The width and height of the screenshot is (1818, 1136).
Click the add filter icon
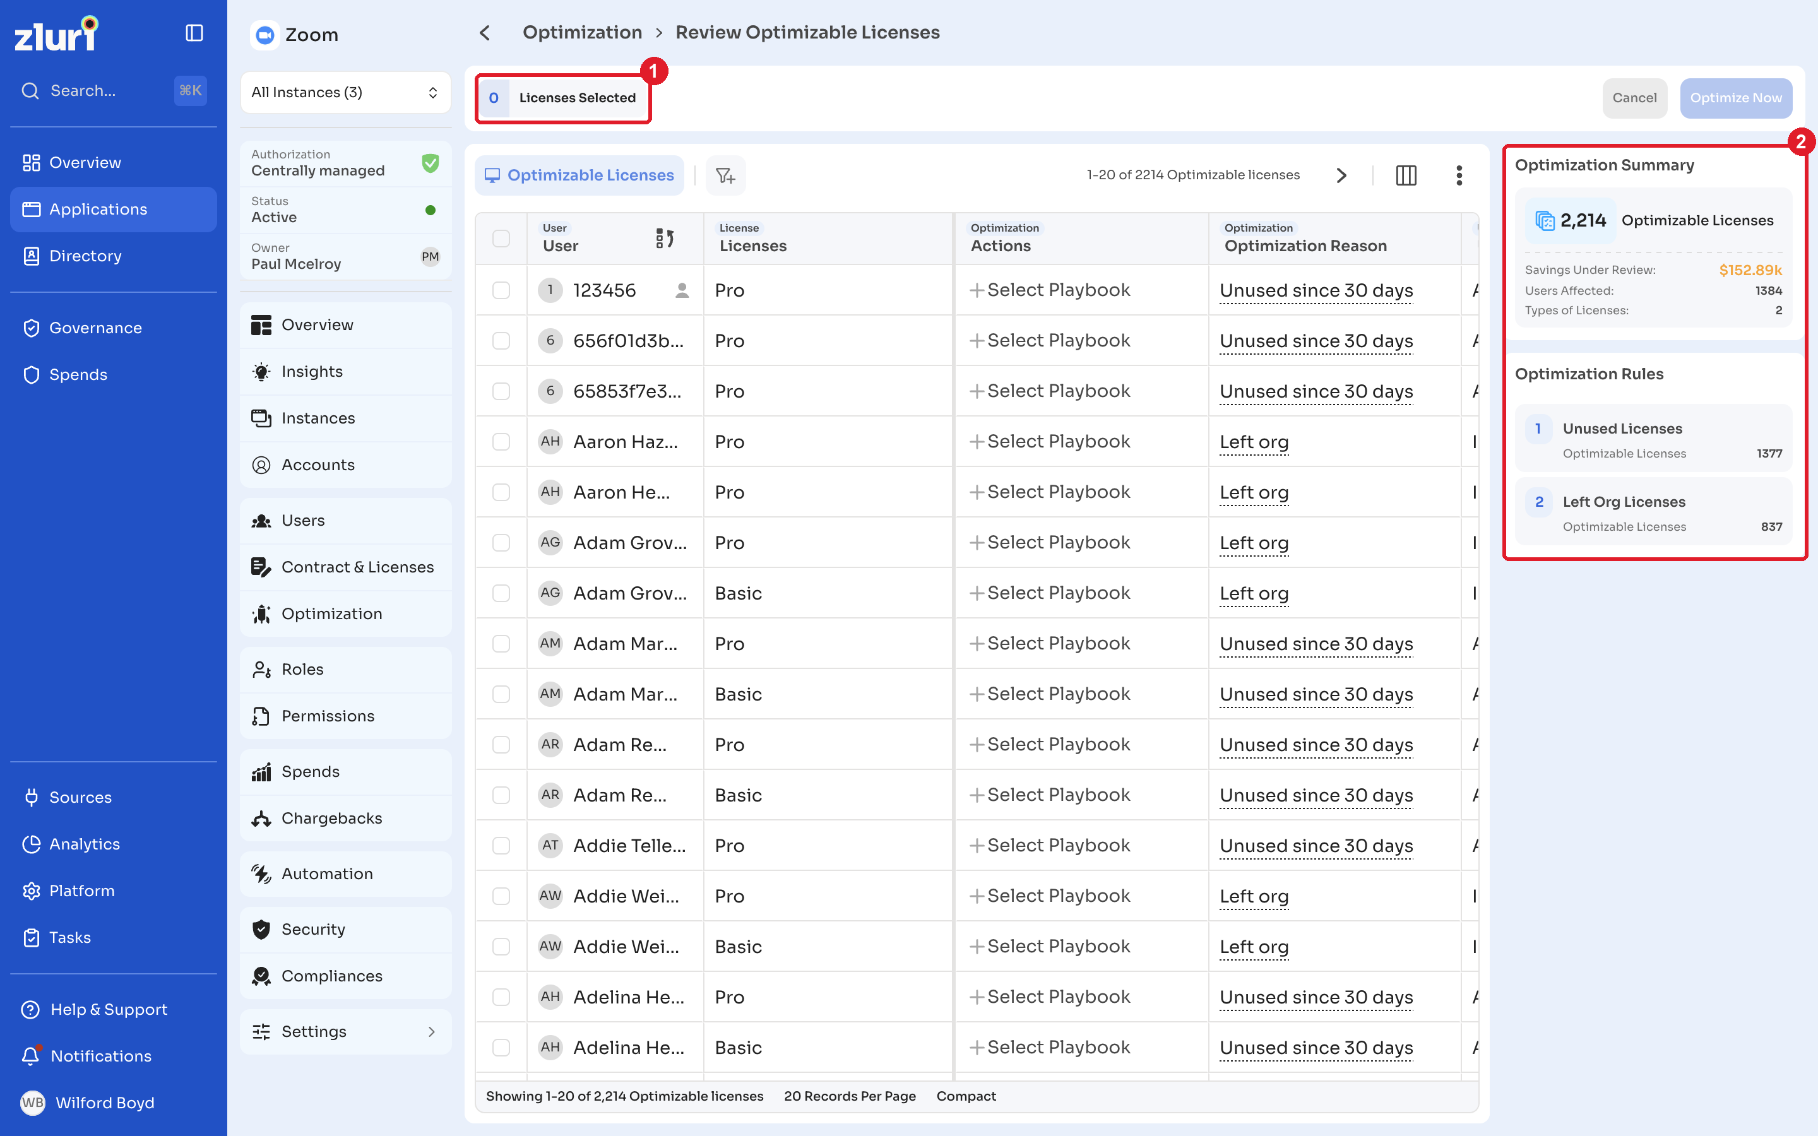[x=725, y=175]
